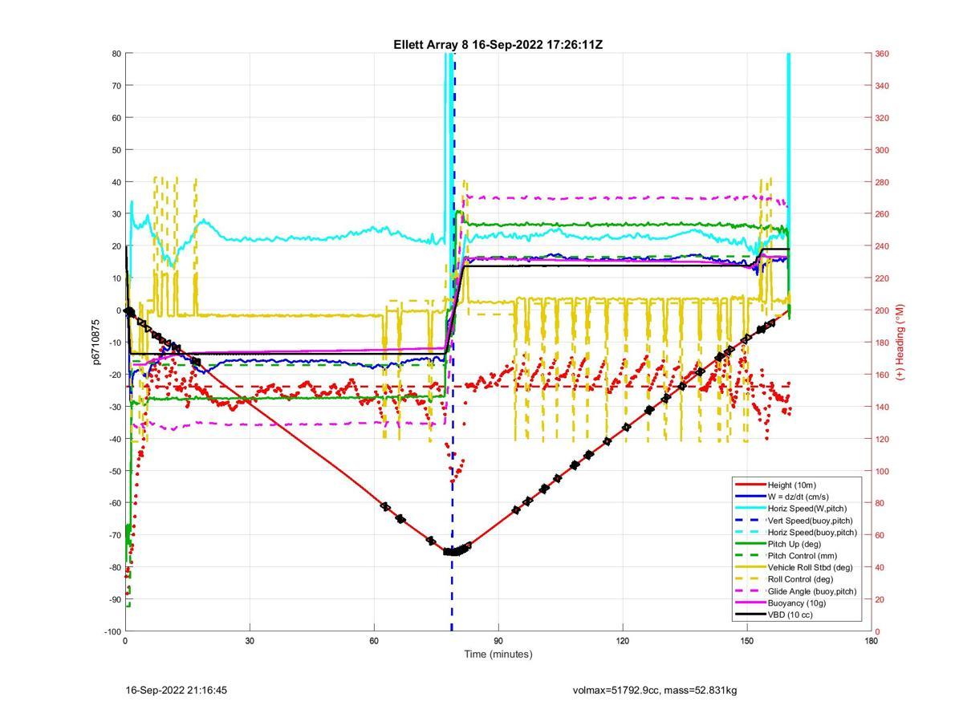Click right axis tick label '100'

click(882, 471)
